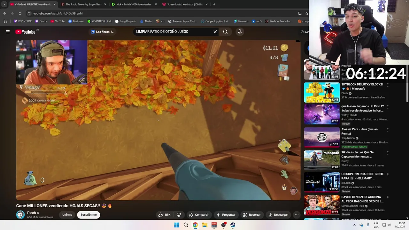
Task: Click the YouTube video player area
Action: [x=158, y=120]
